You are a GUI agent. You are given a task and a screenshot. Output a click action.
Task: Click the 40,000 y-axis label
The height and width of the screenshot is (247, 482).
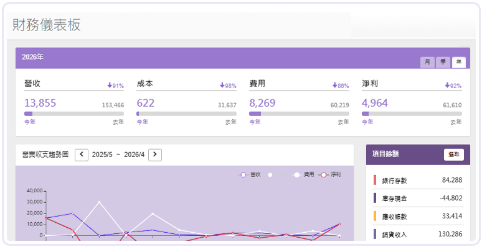pyautogui.click(x=34, y=191)
